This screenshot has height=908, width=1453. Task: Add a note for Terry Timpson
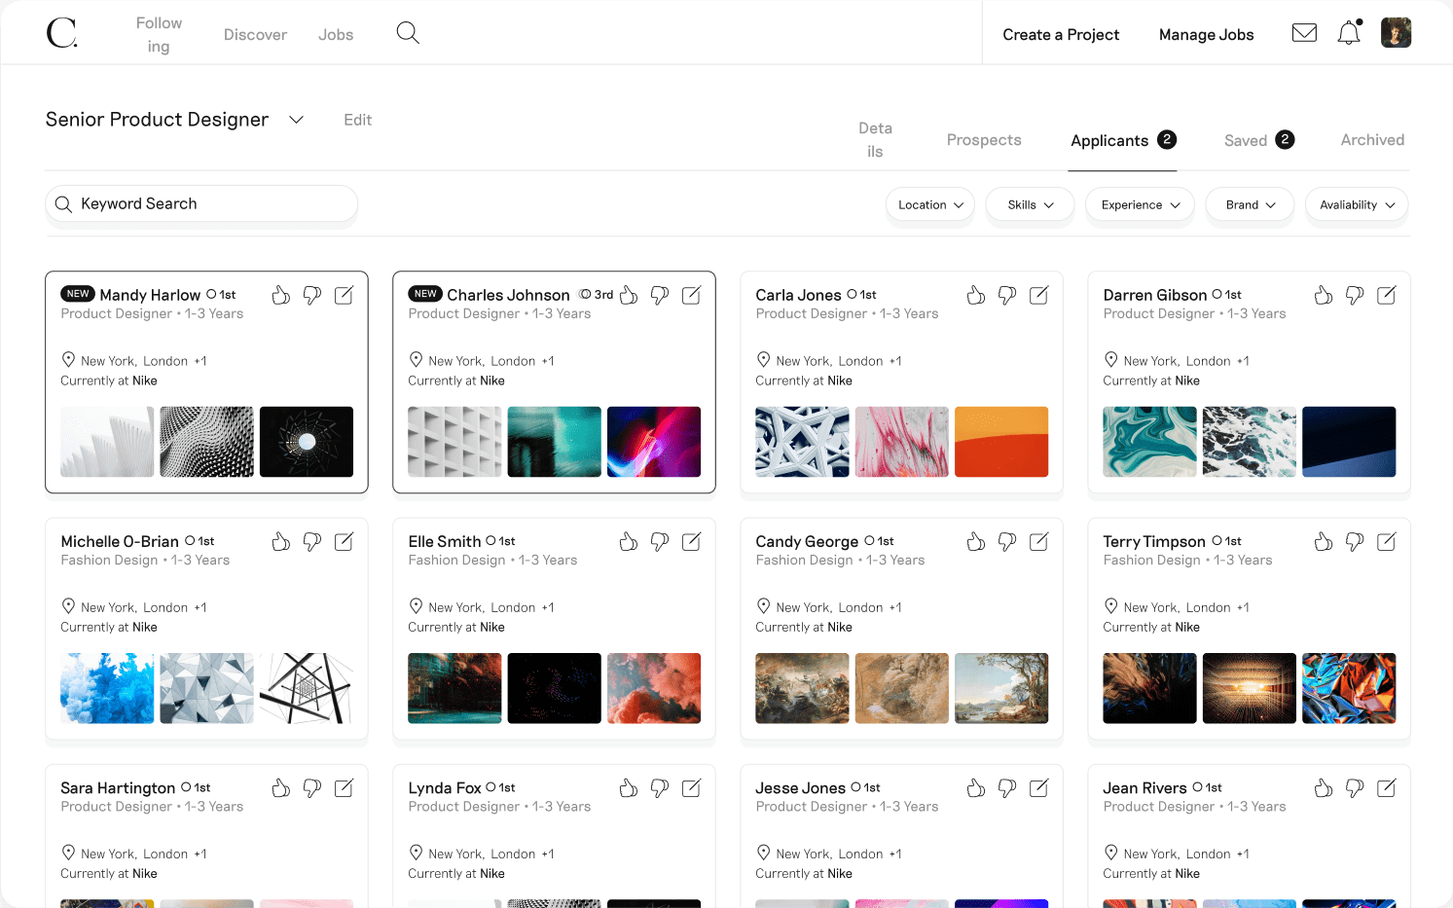[x=1386, y=541]
